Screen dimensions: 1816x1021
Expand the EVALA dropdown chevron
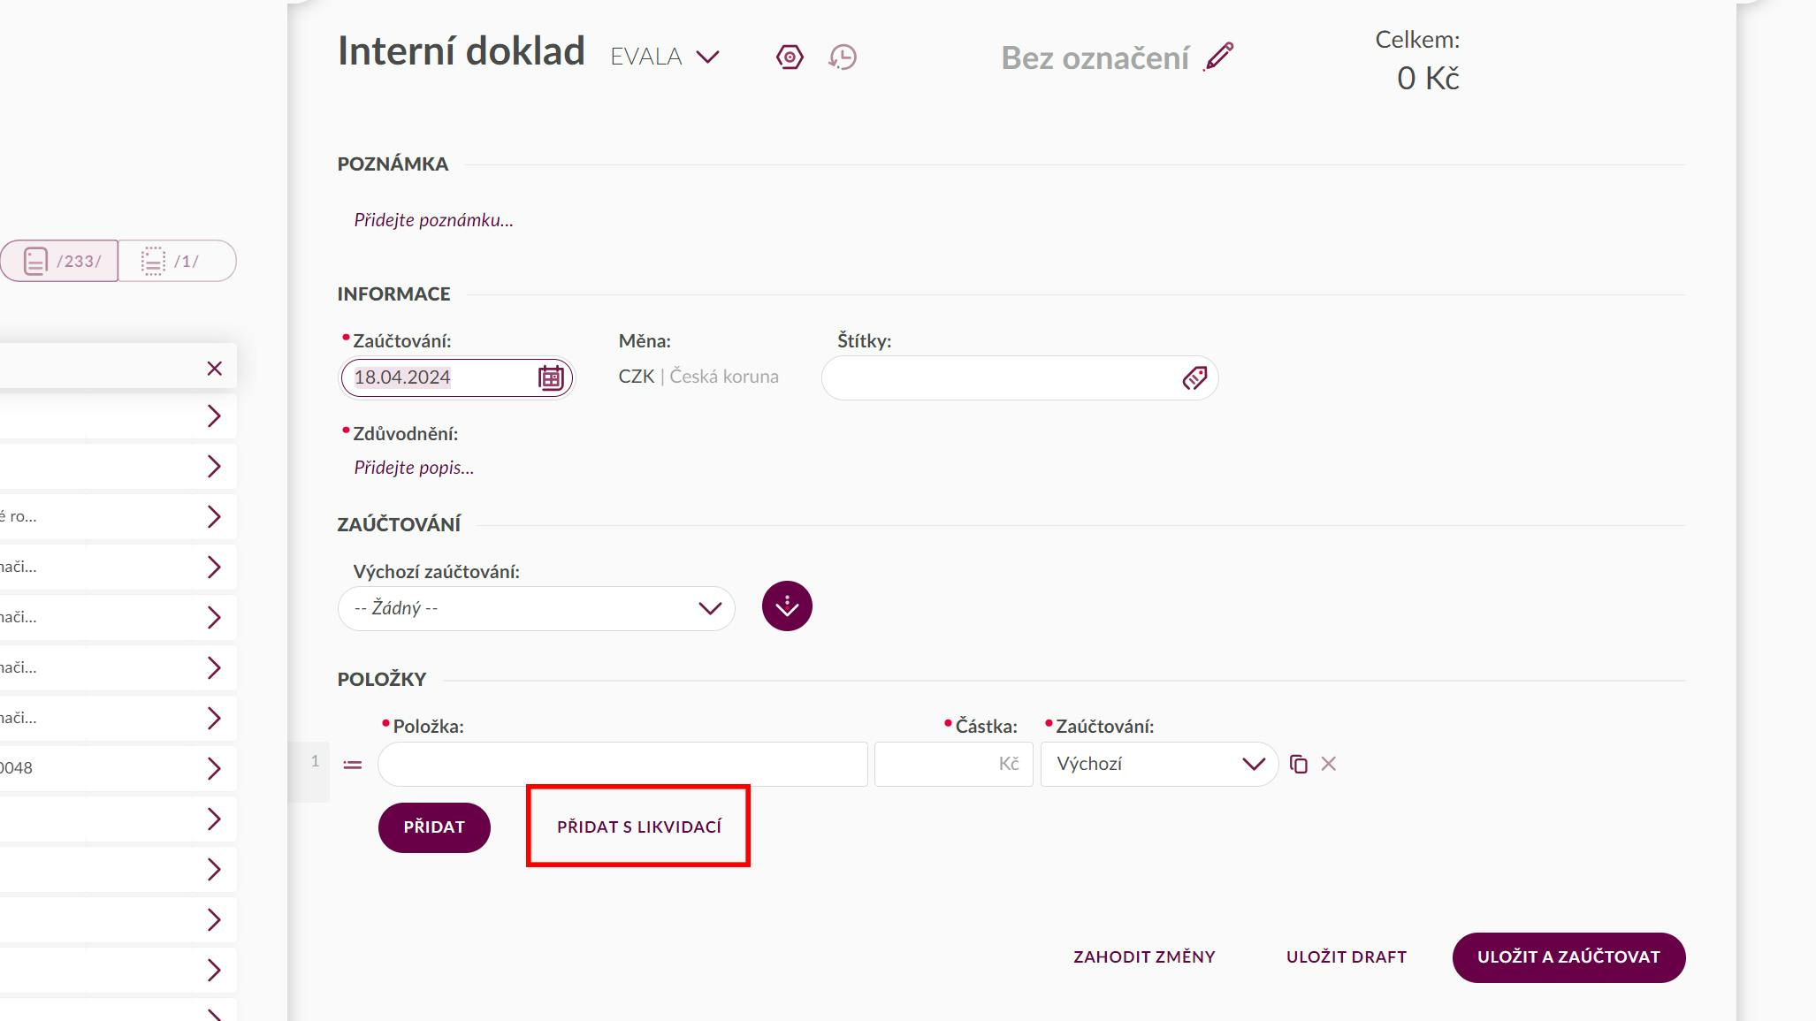(x=707, y=57)
